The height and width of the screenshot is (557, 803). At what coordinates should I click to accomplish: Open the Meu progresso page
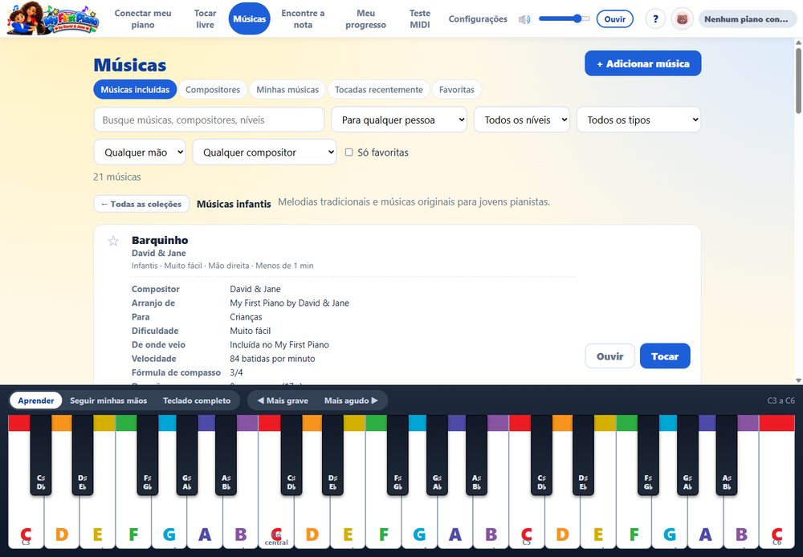tap(365, 19)
